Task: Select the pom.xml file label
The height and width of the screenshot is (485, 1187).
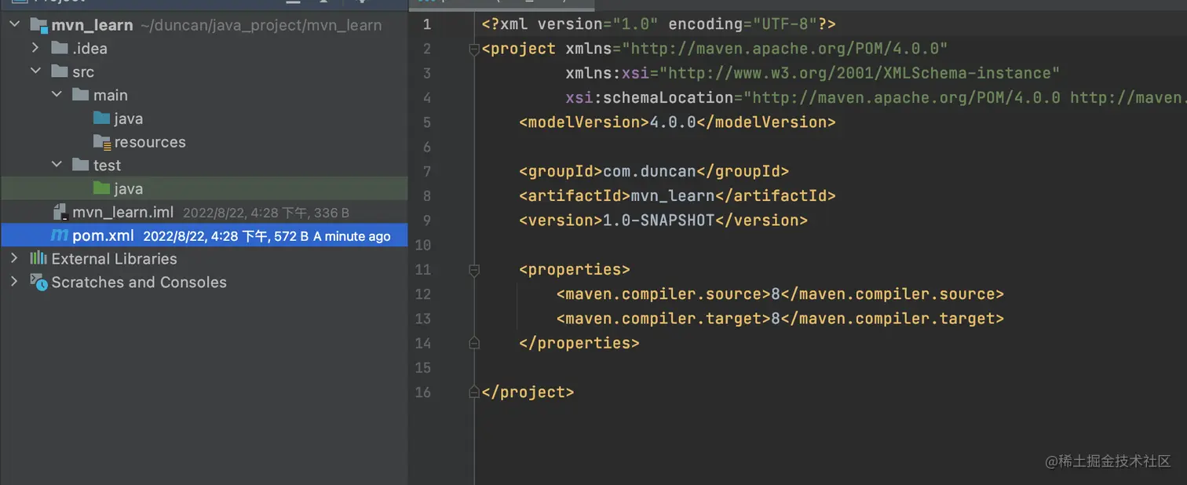Action: pyautogui.click(x=103, y=235)
